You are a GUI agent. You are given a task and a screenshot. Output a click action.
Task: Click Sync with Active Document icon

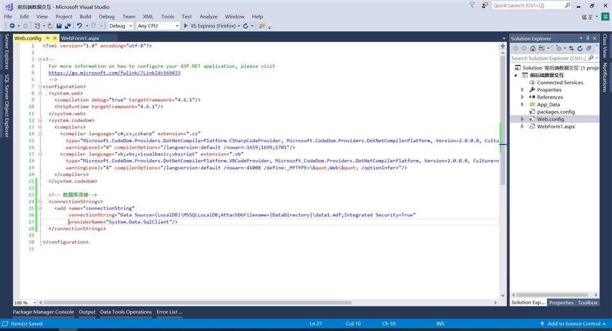[x=571, y=48]
